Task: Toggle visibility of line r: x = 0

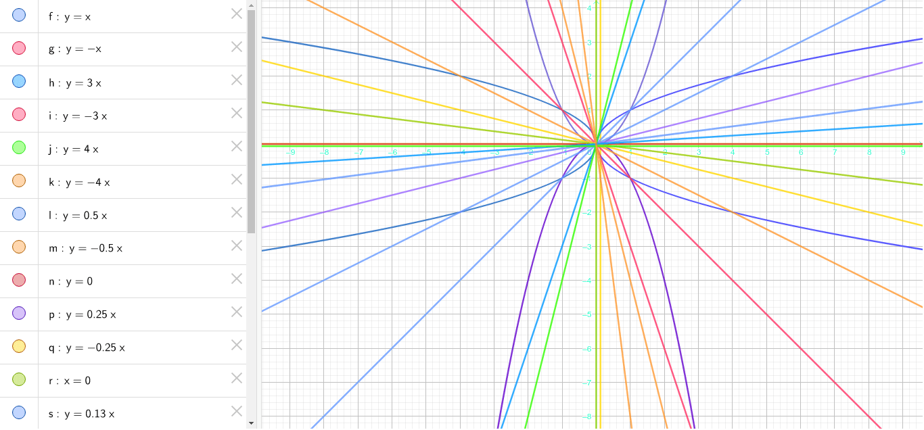Action: [x=19, y=379]
